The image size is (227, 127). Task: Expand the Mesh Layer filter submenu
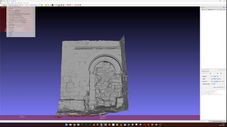click(x=21, y=24)
